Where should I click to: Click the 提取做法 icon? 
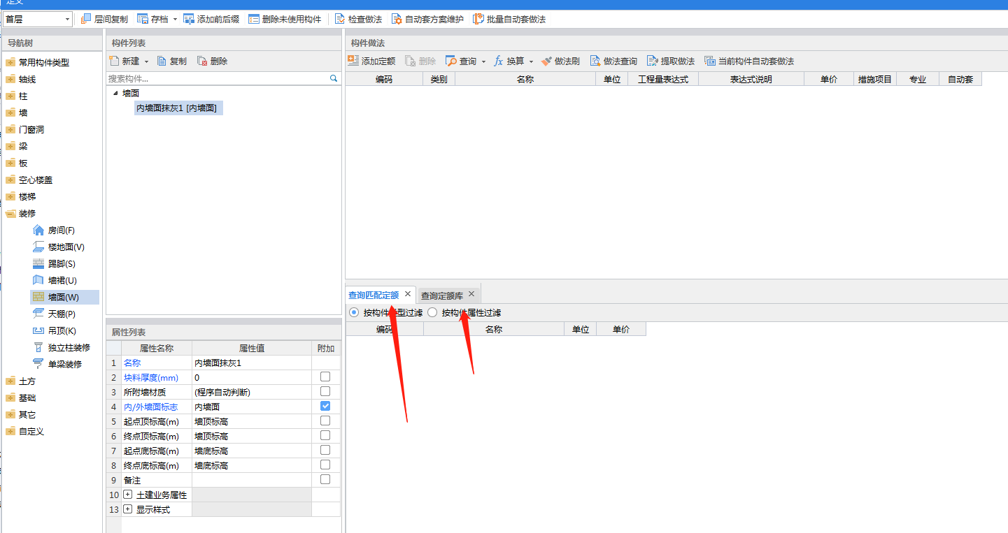click(x=653, y=61)
